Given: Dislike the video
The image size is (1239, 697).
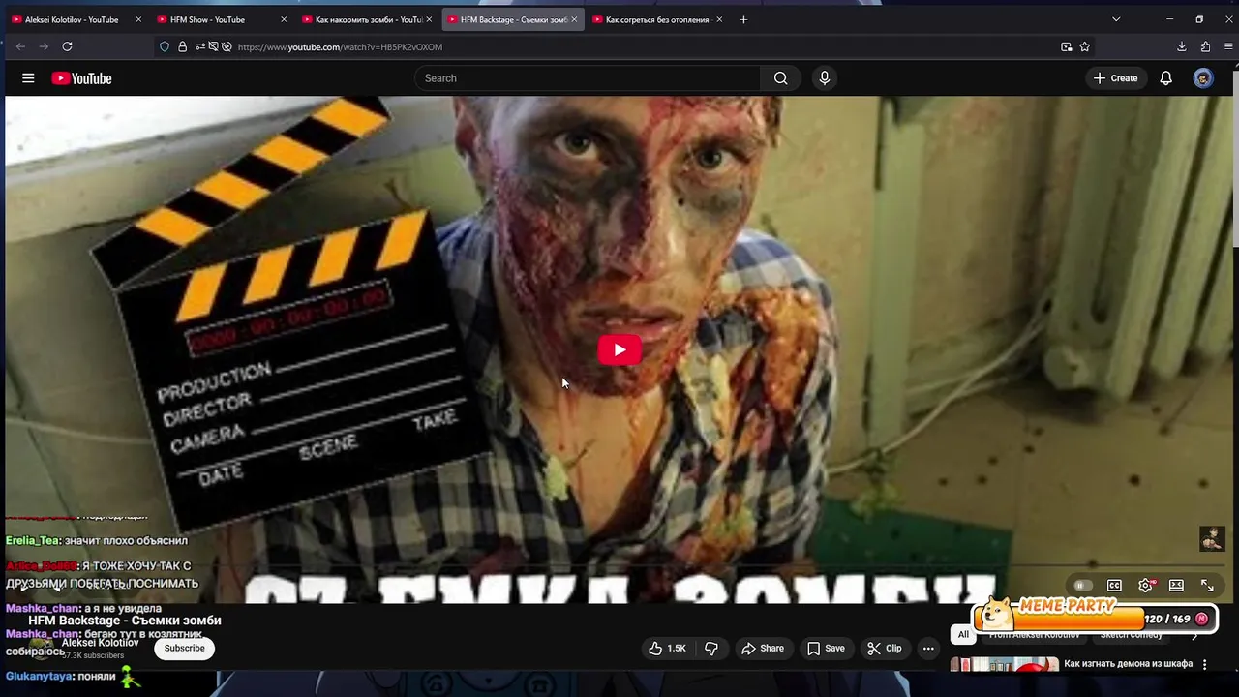Looking at the screenshot, I should (711, 649).
